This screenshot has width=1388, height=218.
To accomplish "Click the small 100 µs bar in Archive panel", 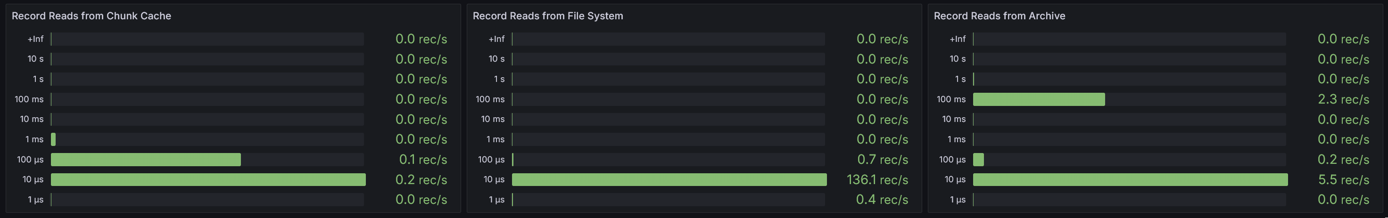I will tap(978, 160).
